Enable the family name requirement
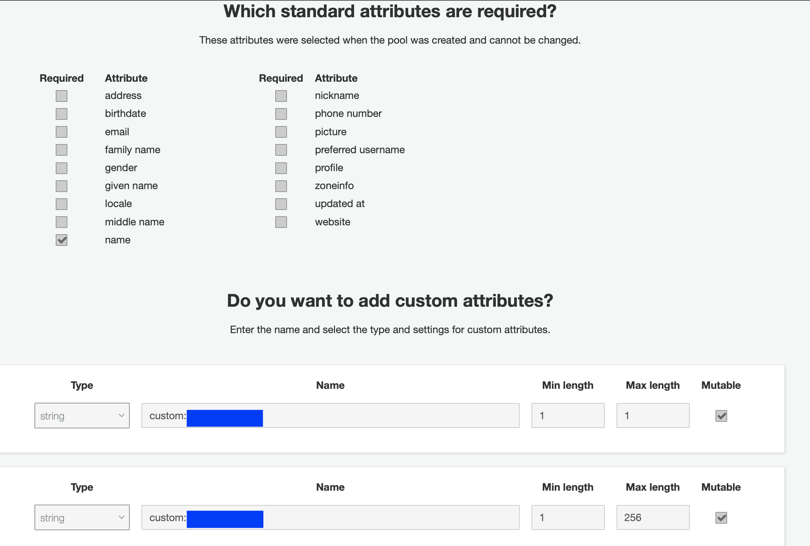This screenshot has width=810, height=546. point(61,150)
